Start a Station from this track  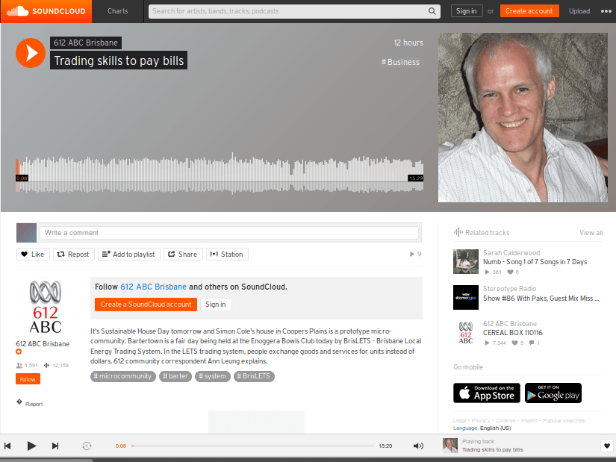click(227, 255)
